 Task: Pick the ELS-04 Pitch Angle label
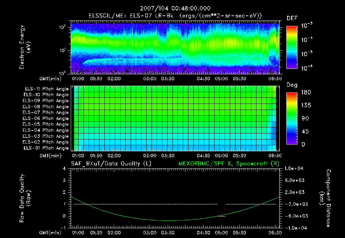46,130
